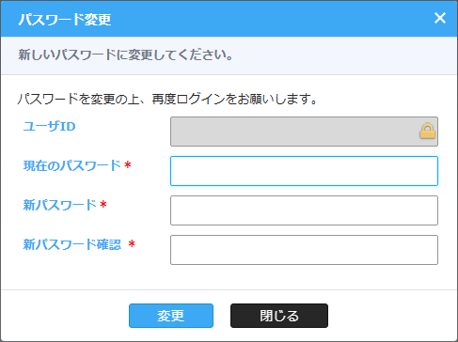458x342 pixels.
Task: Click the 新パスワード確認 label text
Action: point(72,244)
